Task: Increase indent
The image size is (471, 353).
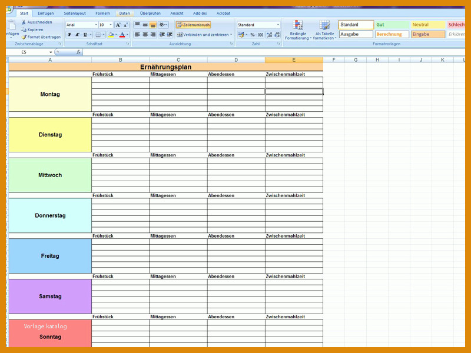Action: [170, 35]
